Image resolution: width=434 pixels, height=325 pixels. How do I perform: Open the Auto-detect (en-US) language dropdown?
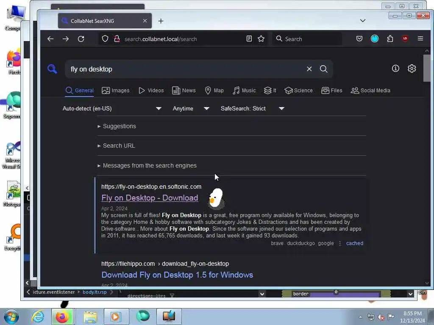(x=112, y=109)
